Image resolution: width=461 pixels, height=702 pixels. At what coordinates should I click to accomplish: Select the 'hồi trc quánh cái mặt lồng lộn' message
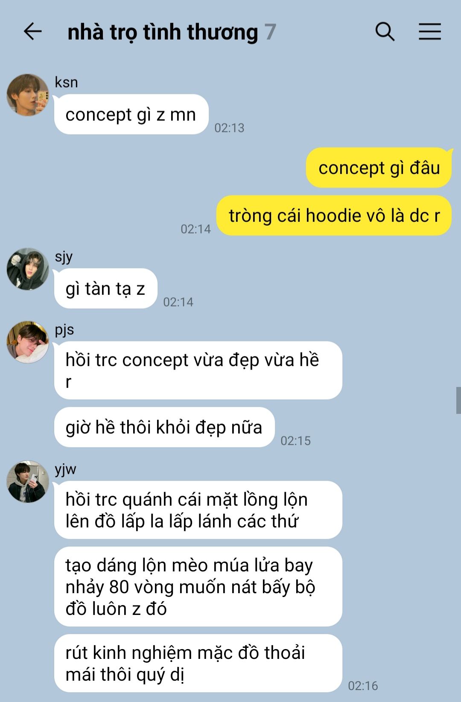tap(198, 510)
